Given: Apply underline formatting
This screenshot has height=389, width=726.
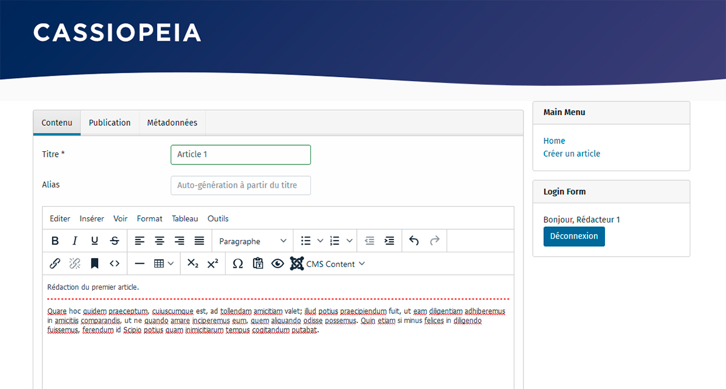Looking at the screenshot, I should point(94,241).
